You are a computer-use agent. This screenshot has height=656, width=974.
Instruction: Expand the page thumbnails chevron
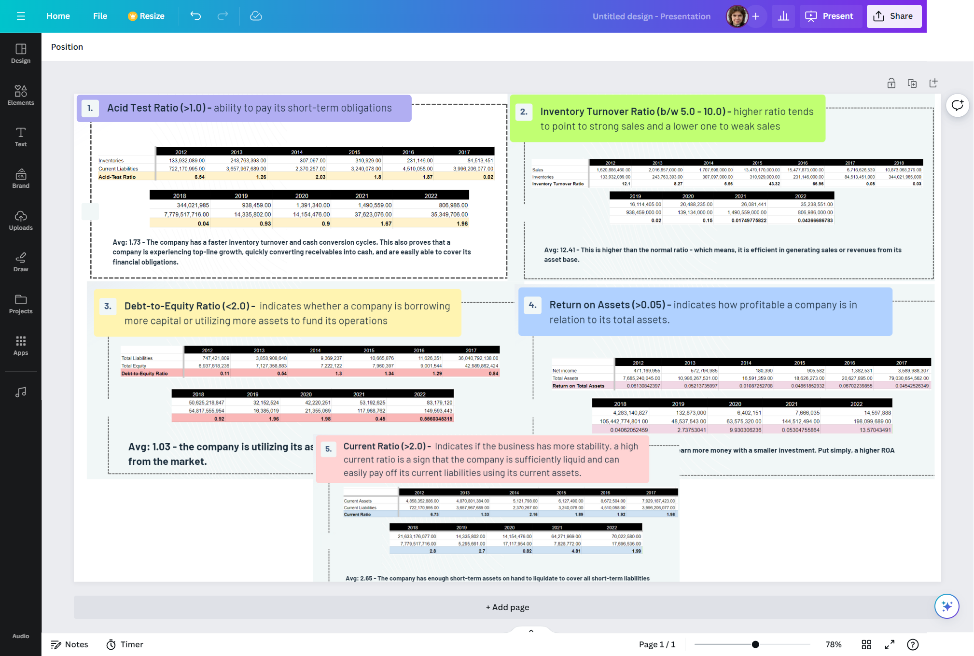tap(531, 631)
